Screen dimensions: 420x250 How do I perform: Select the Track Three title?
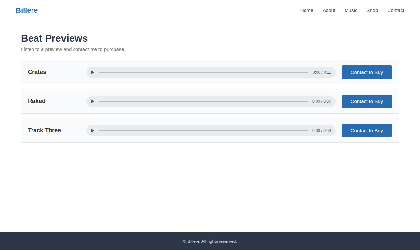point(44,130)
